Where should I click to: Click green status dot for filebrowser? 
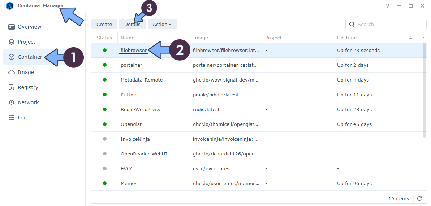click(105, 50)
